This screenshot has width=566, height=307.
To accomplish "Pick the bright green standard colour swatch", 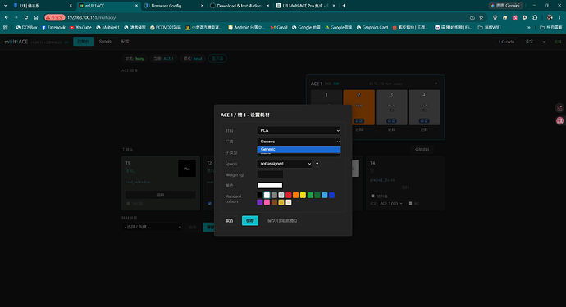I will (310, 196).
